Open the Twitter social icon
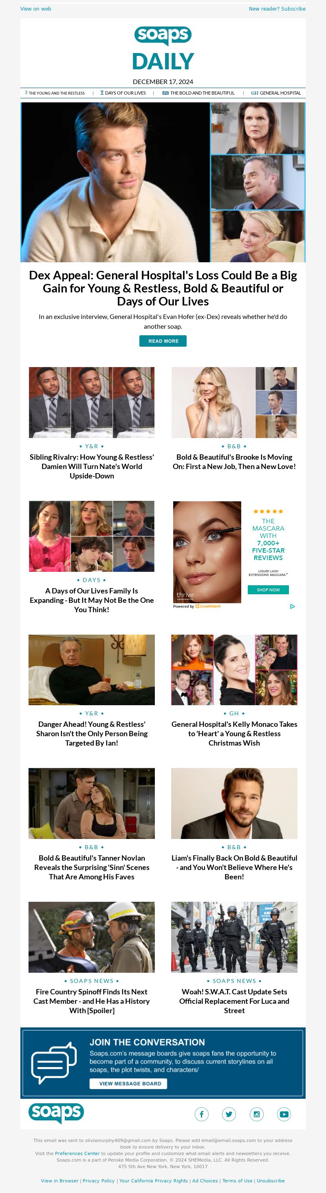This screenshot has width=326, height=1193. point(229,1114)
